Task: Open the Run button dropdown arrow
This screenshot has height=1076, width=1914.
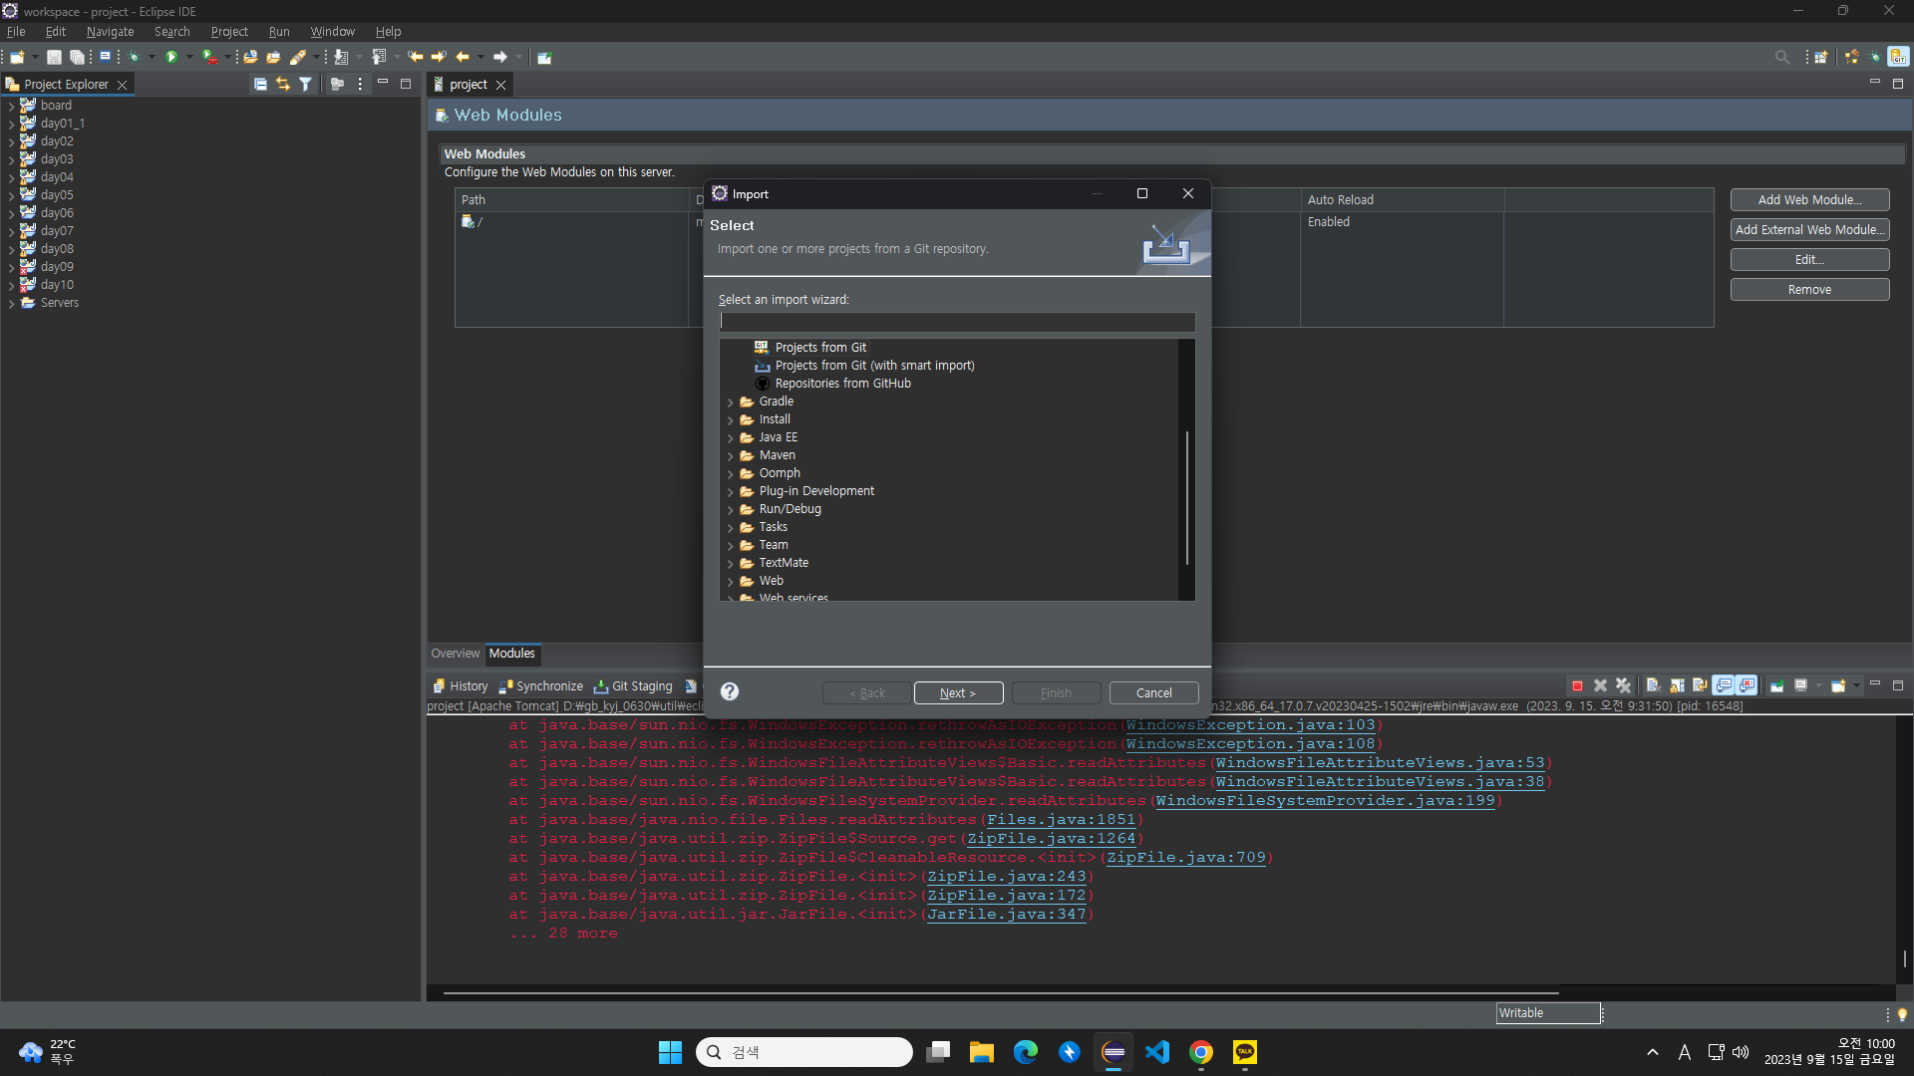Action: coord(189,57)
